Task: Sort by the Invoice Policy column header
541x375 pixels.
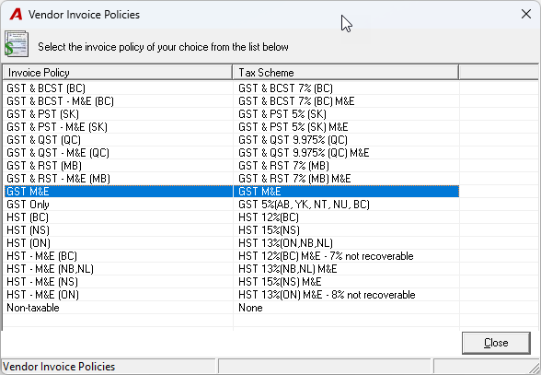Action: 118,73
